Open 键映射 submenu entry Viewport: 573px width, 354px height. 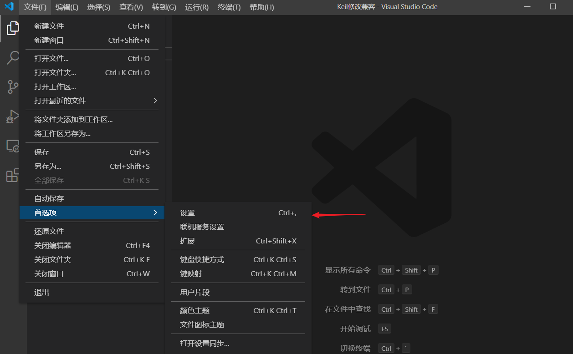pyautogui.click(x=238, y=274)
